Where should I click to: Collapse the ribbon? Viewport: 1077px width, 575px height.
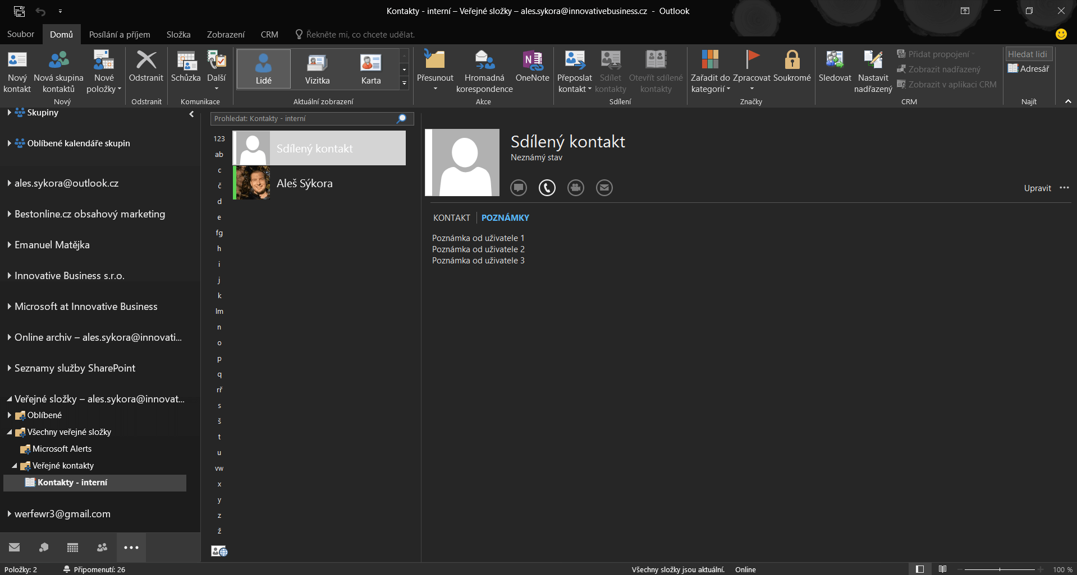point(1068,101)
